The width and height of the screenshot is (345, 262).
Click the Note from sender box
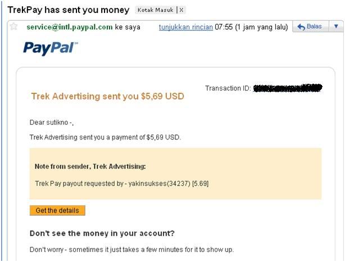tap(175, 174)
